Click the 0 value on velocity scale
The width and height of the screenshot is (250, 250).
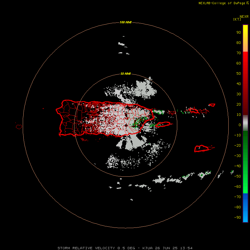(x=240, y=125)
